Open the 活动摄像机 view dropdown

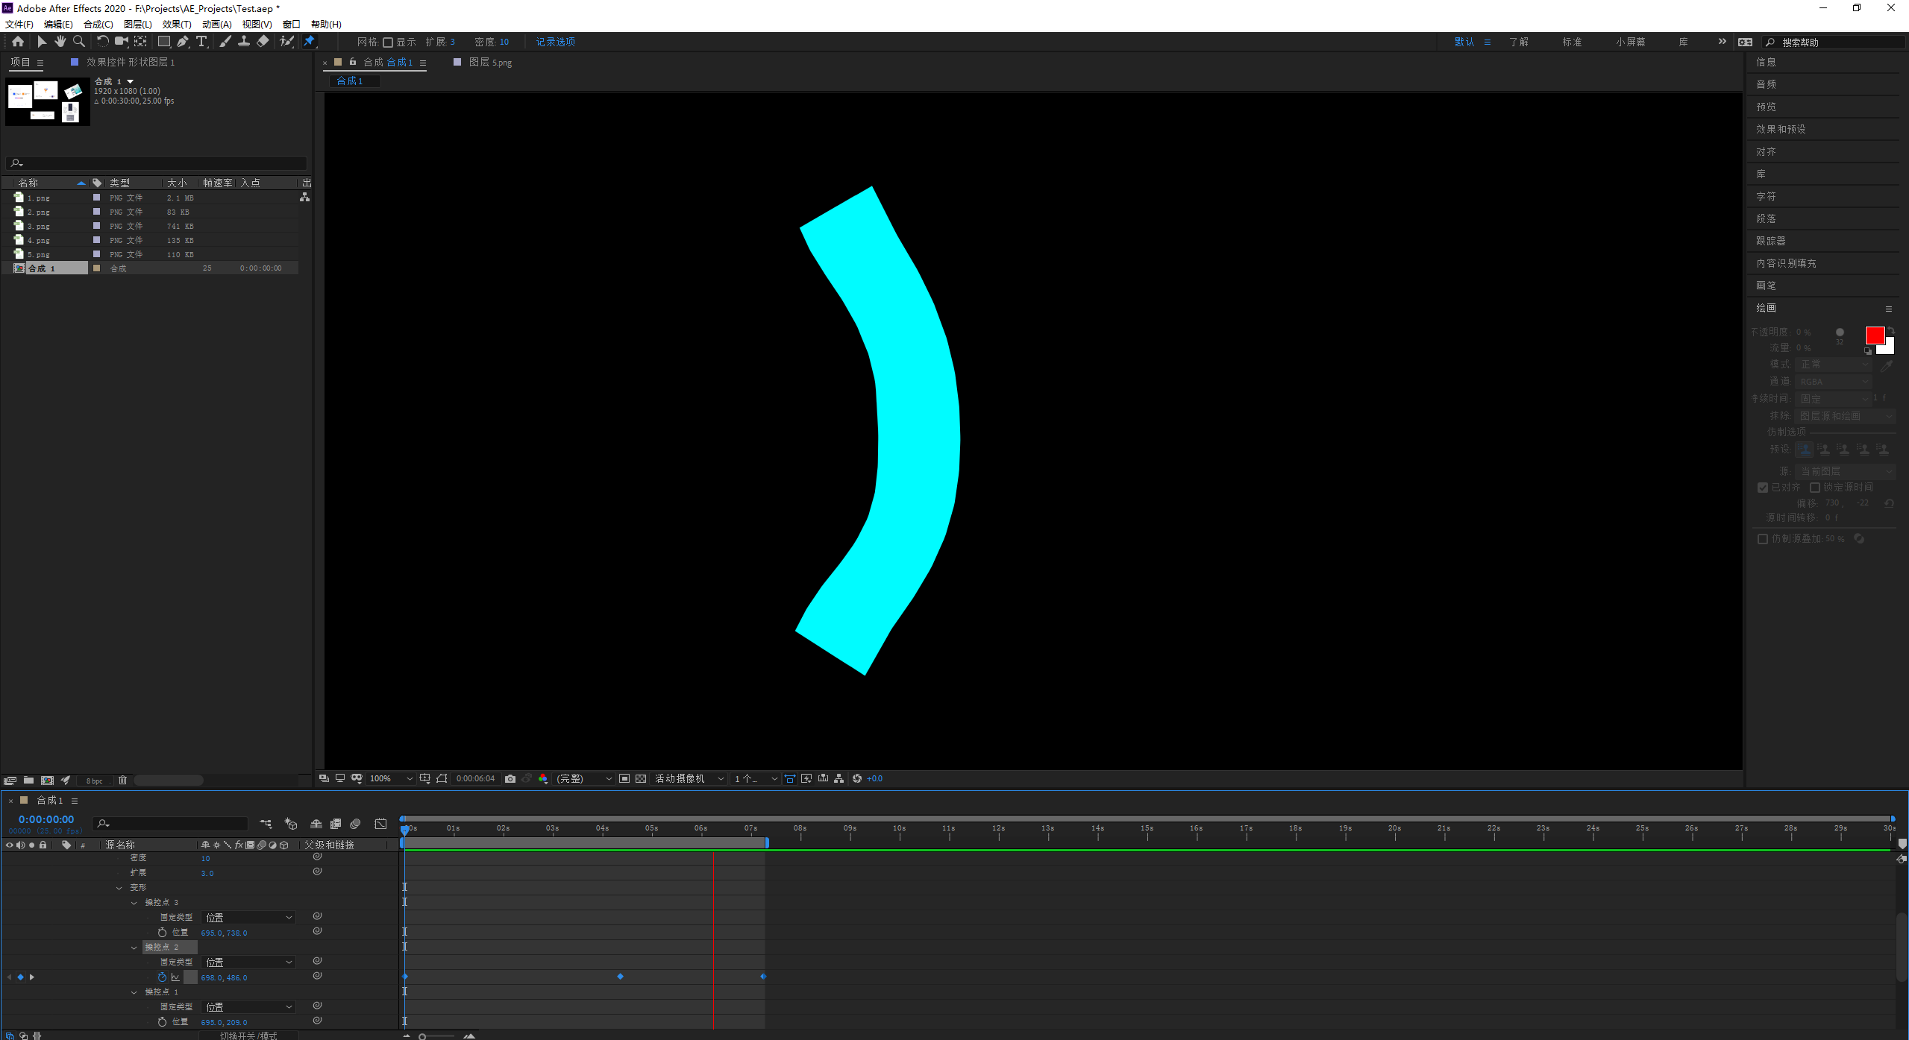[689, 778]
